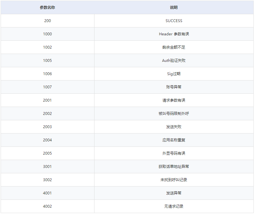
Task: Select the SUCCESS description cell
Action: tap(174, 21)
